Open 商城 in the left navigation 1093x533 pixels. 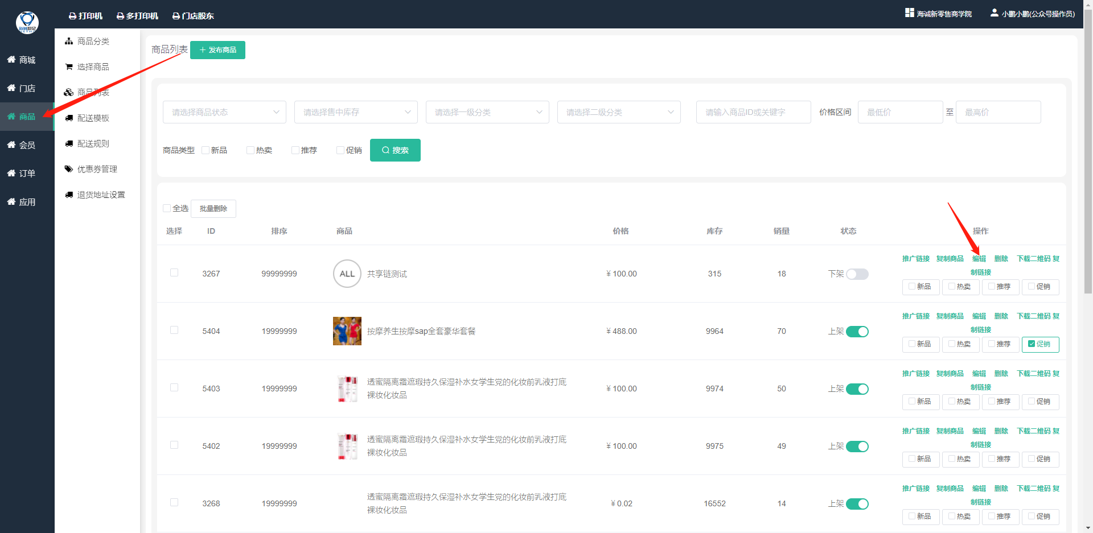click(27, 60)
